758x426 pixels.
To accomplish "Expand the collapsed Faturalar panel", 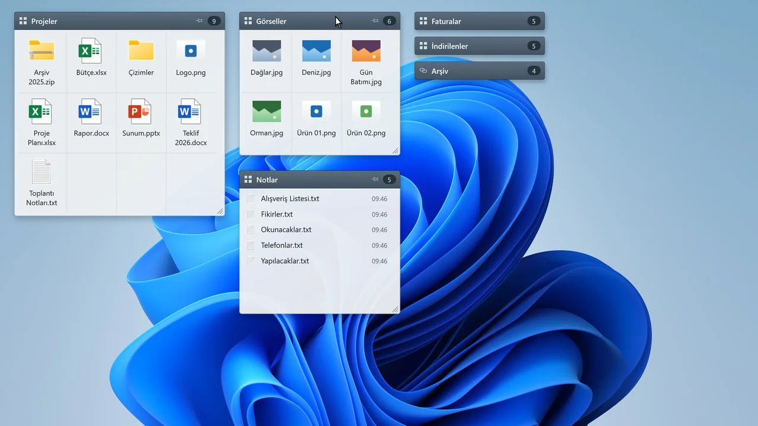I will tap(480, 21).
